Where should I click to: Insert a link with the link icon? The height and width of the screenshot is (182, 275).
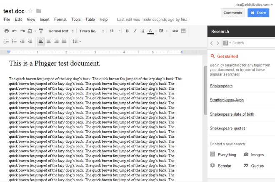coord(175,31)
